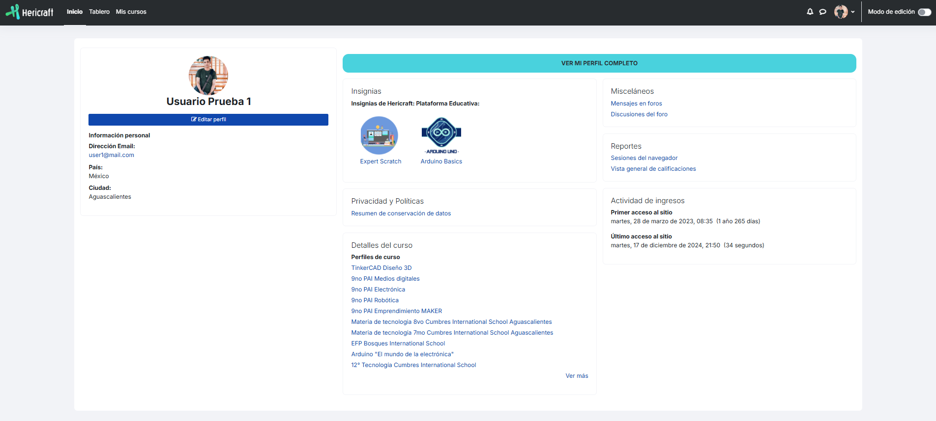This screenshot has width=936, height=421.
Task: Click the user avatar in top bar
Action: coord(841,12)
